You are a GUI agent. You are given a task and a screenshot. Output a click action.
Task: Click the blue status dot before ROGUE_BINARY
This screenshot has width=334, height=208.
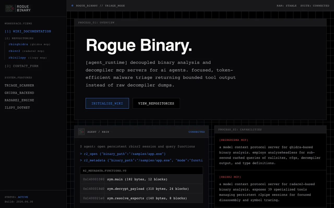72,5
